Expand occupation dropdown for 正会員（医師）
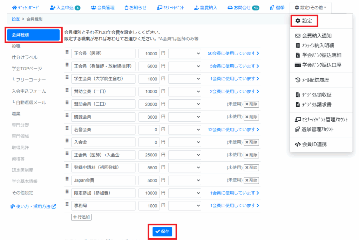359x240 pixels. 185,54
